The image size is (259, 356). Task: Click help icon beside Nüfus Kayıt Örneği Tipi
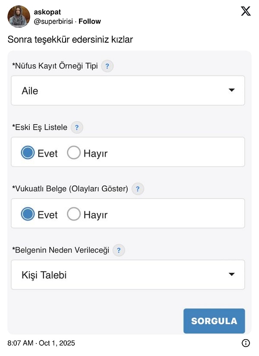click(107, 66)
